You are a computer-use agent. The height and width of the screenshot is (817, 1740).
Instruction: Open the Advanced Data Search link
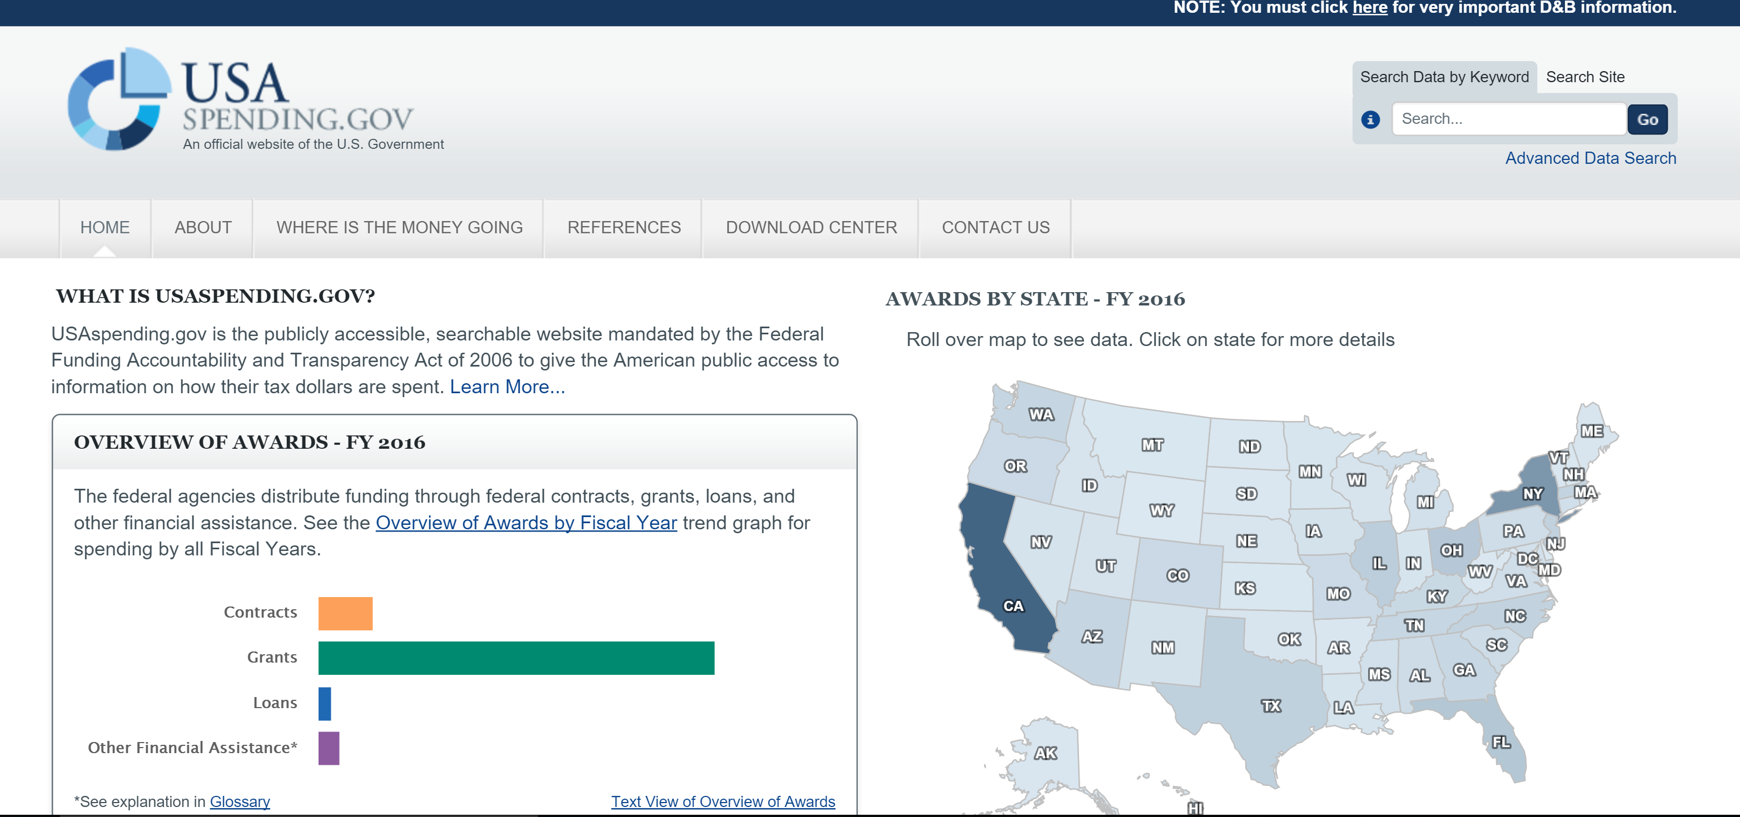pos(1590,158)
